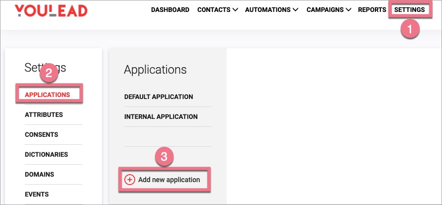Go to the Dashboard page
This screenshot has height=205, width=442.
(170, 9)
